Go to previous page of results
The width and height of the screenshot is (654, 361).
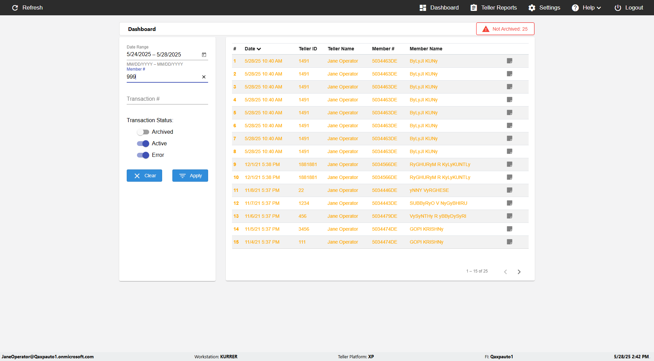pos(505,272)
